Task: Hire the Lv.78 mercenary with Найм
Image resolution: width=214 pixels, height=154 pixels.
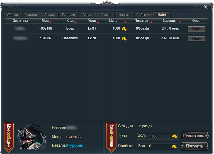Action: pos(196,39)
